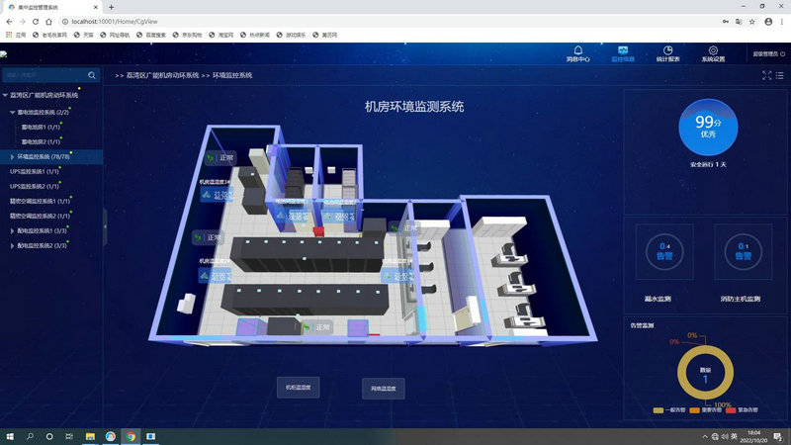Collapse the 蓄电池监控系统 tree node

pos(13,112)
